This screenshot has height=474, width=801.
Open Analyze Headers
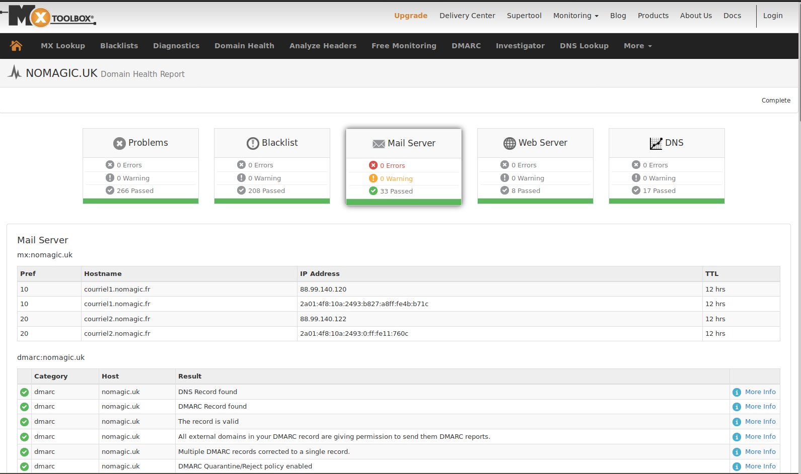323,46
